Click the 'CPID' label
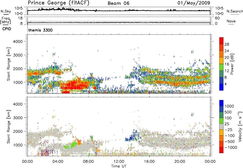This screenshot has width=243, height=168. 7,29
